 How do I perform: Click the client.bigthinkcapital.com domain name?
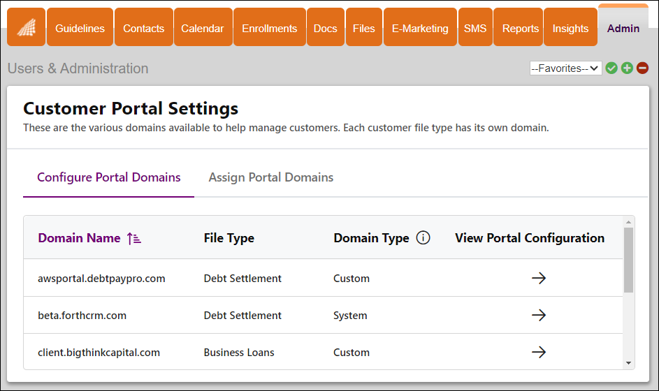(99, 353)
